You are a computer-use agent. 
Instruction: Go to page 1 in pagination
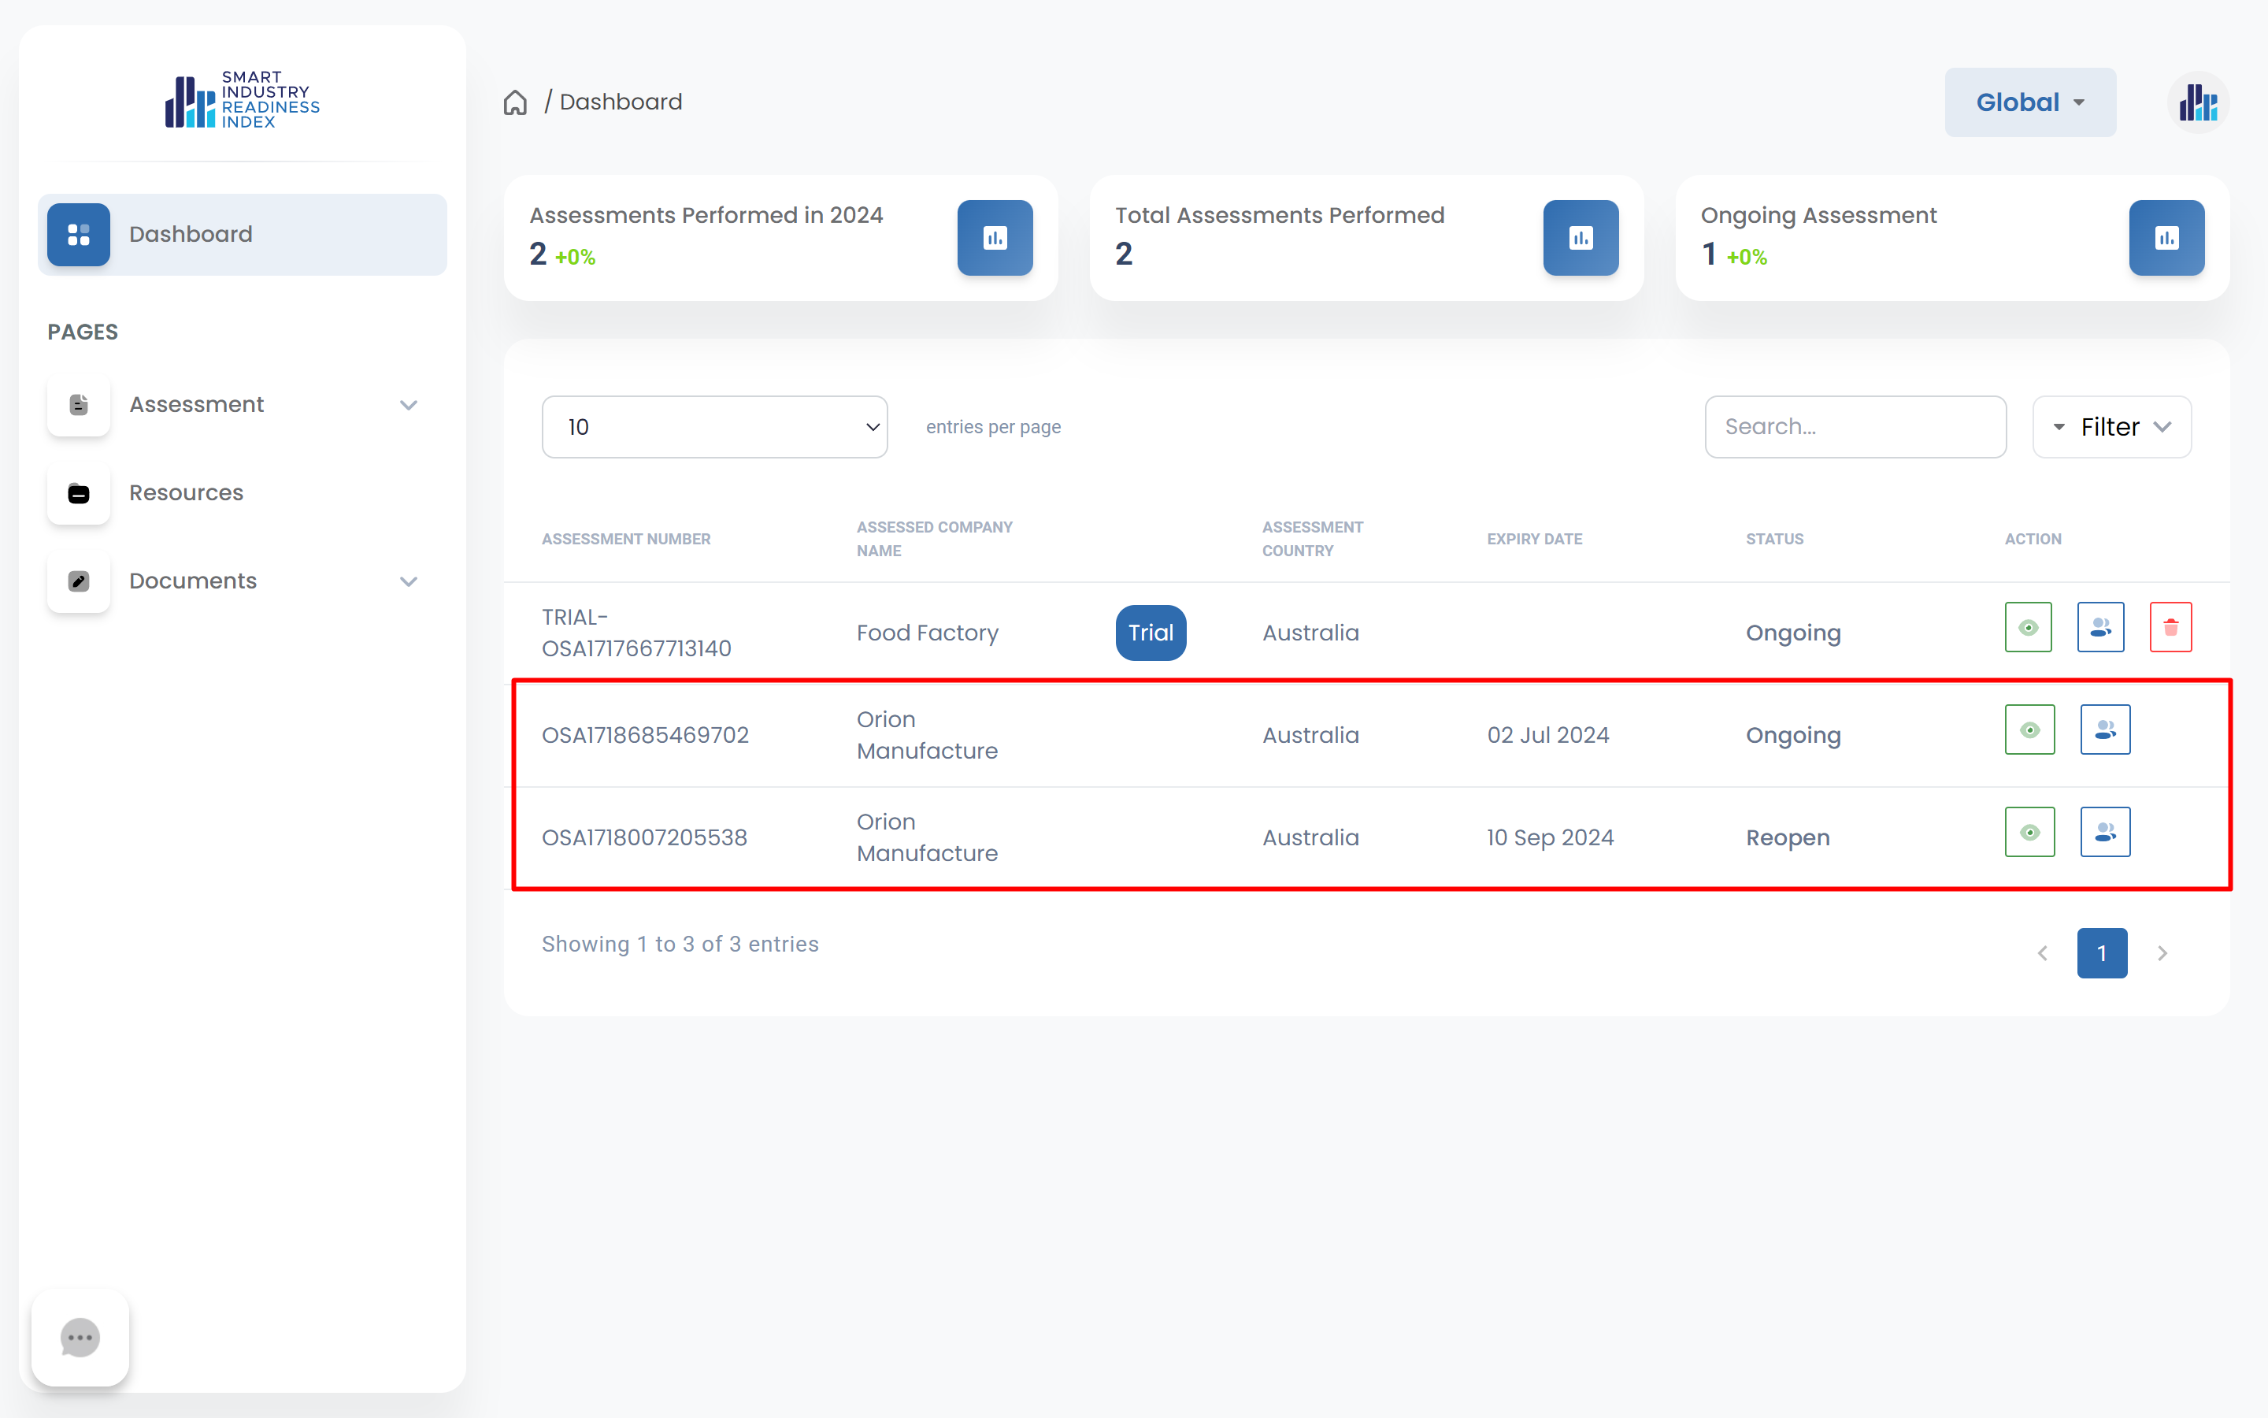2101,953
